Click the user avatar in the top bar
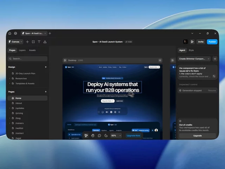 [x=185, y=42]
